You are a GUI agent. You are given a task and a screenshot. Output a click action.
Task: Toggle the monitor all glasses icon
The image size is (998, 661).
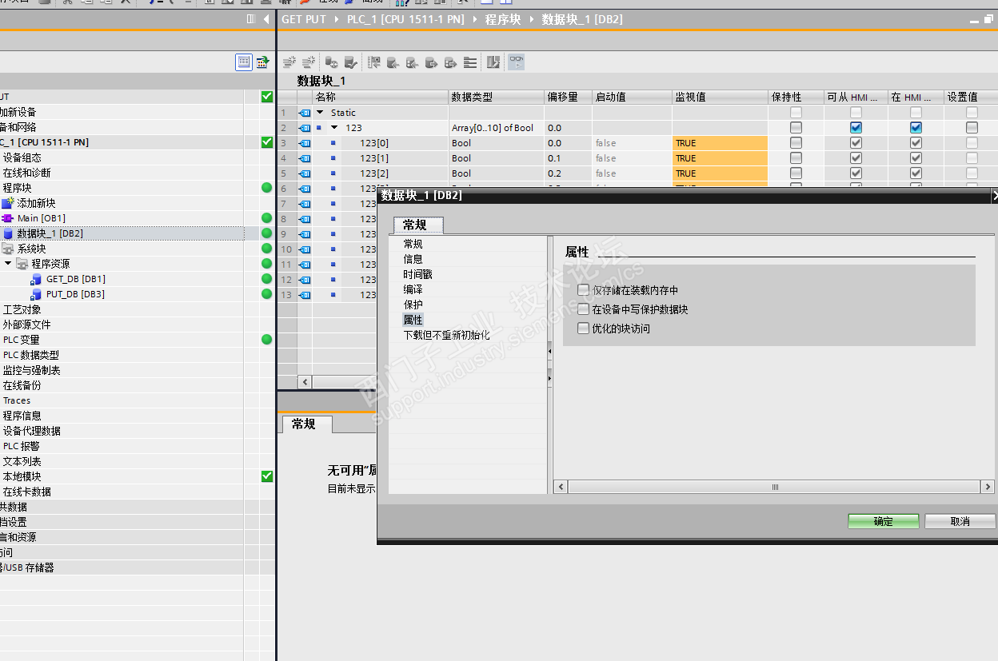(x=517, y=62)
